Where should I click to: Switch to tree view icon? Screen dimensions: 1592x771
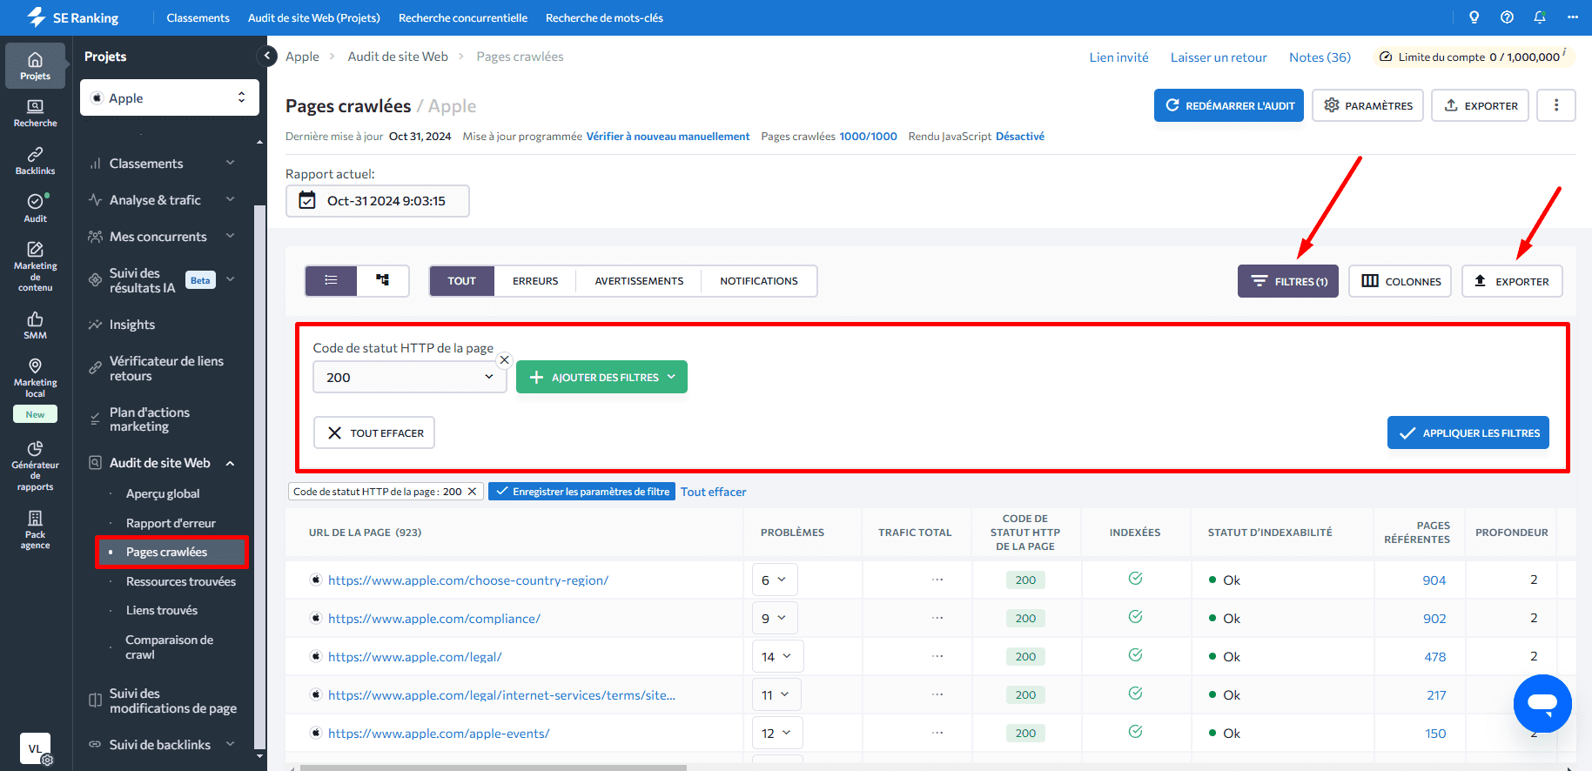pyautogui.click(x=382, y=280)
